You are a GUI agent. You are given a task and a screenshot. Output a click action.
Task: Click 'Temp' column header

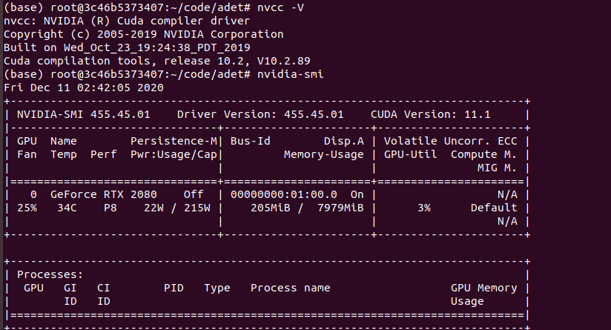64,155
